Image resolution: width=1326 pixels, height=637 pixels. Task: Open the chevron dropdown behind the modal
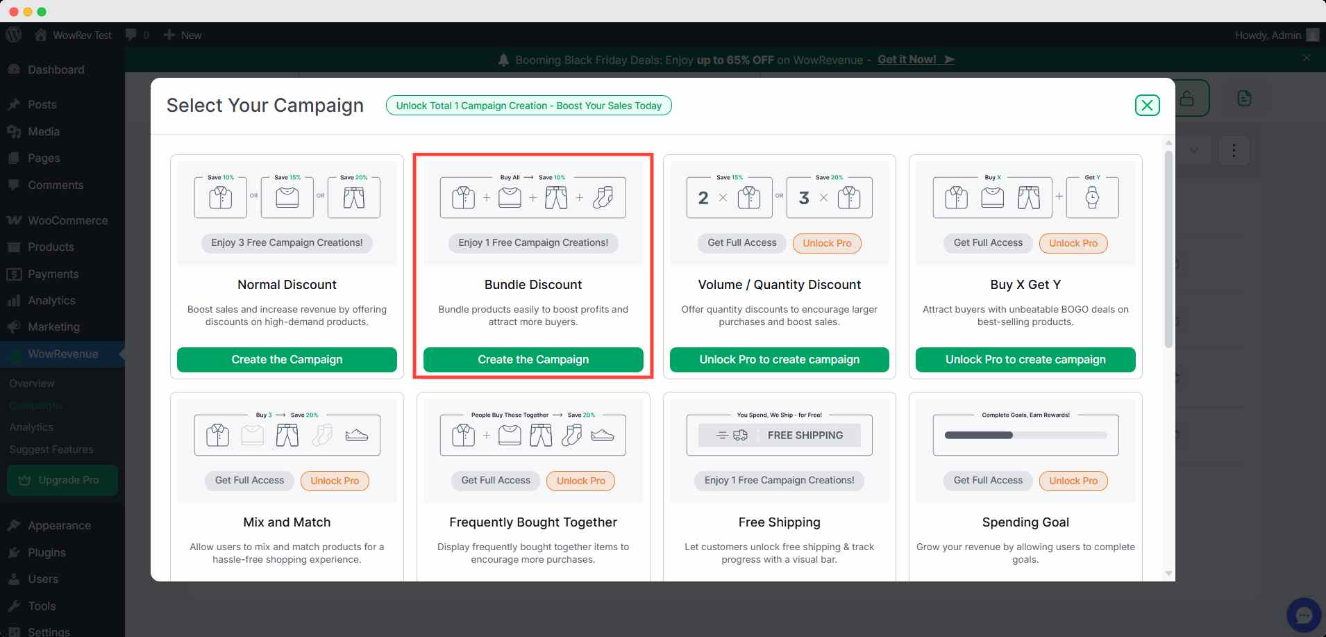point(1193,150)
